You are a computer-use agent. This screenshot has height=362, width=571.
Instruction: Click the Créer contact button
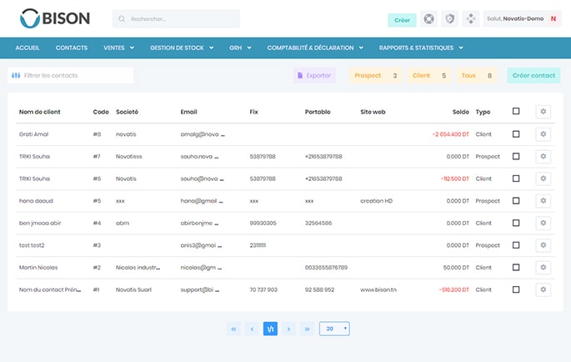click(x=533, y=75)
